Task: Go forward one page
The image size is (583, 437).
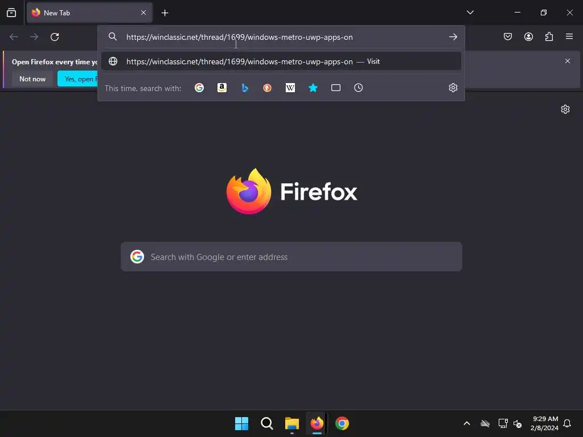Action: (34, 37)
